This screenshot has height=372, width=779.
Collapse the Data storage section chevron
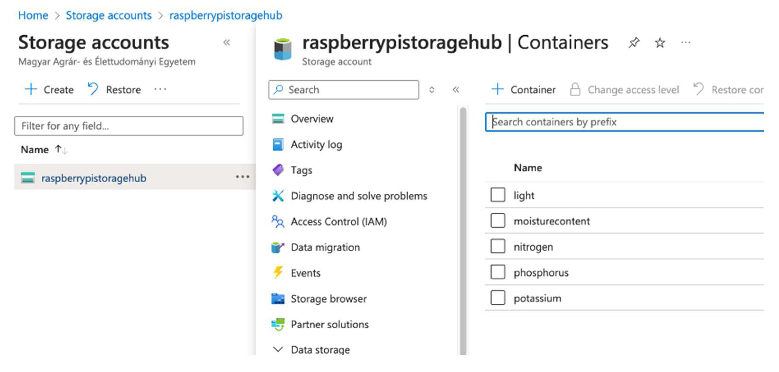click(x=278, y=349)
